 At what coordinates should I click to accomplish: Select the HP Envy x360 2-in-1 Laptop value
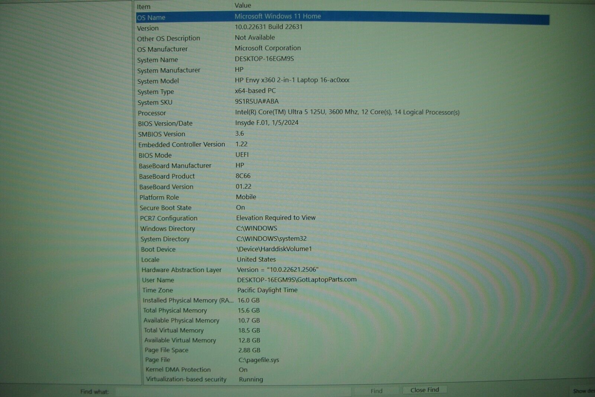point(292,80)
